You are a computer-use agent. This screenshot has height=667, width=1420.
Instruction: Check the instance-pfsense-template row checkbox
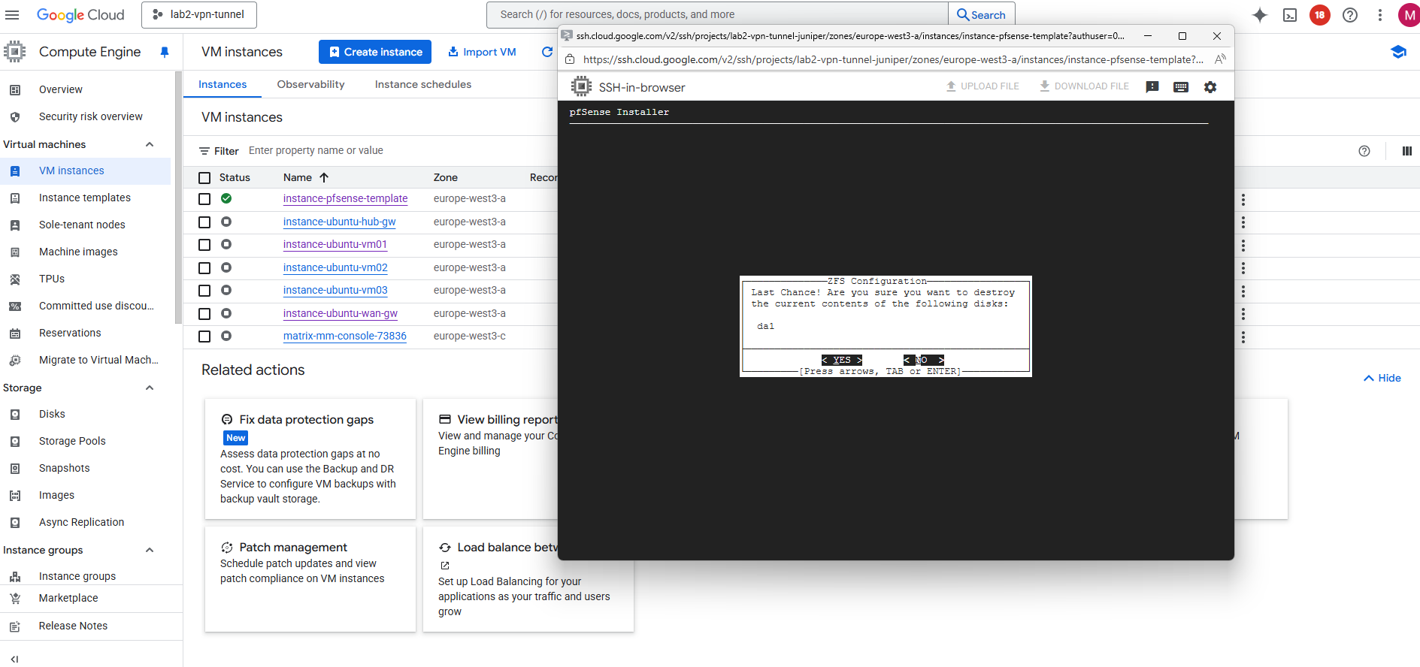[204, 199]
